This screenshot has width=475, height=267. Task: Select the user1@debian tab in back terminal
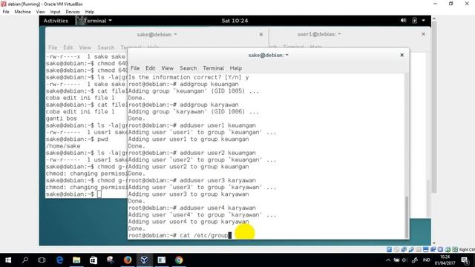click(x=319, y=34)
